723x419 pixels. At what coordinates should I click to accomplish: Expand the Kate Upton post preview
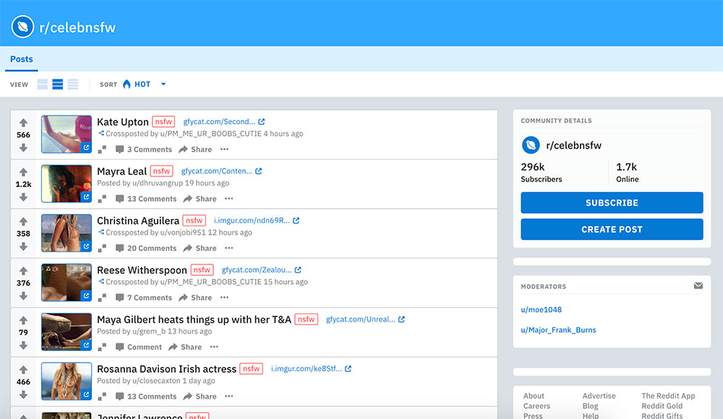[x=102, y=150]
